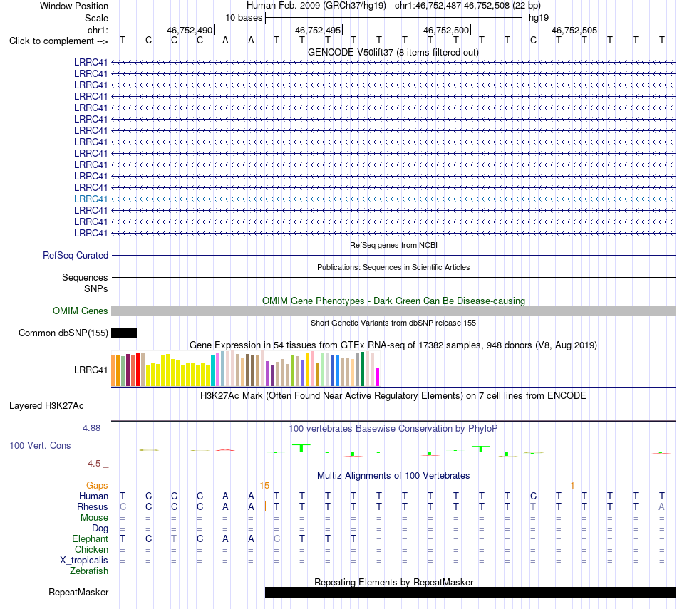Click the Dog alignment row label
Viewport: 677px width, 609px height.
point(100,529)
